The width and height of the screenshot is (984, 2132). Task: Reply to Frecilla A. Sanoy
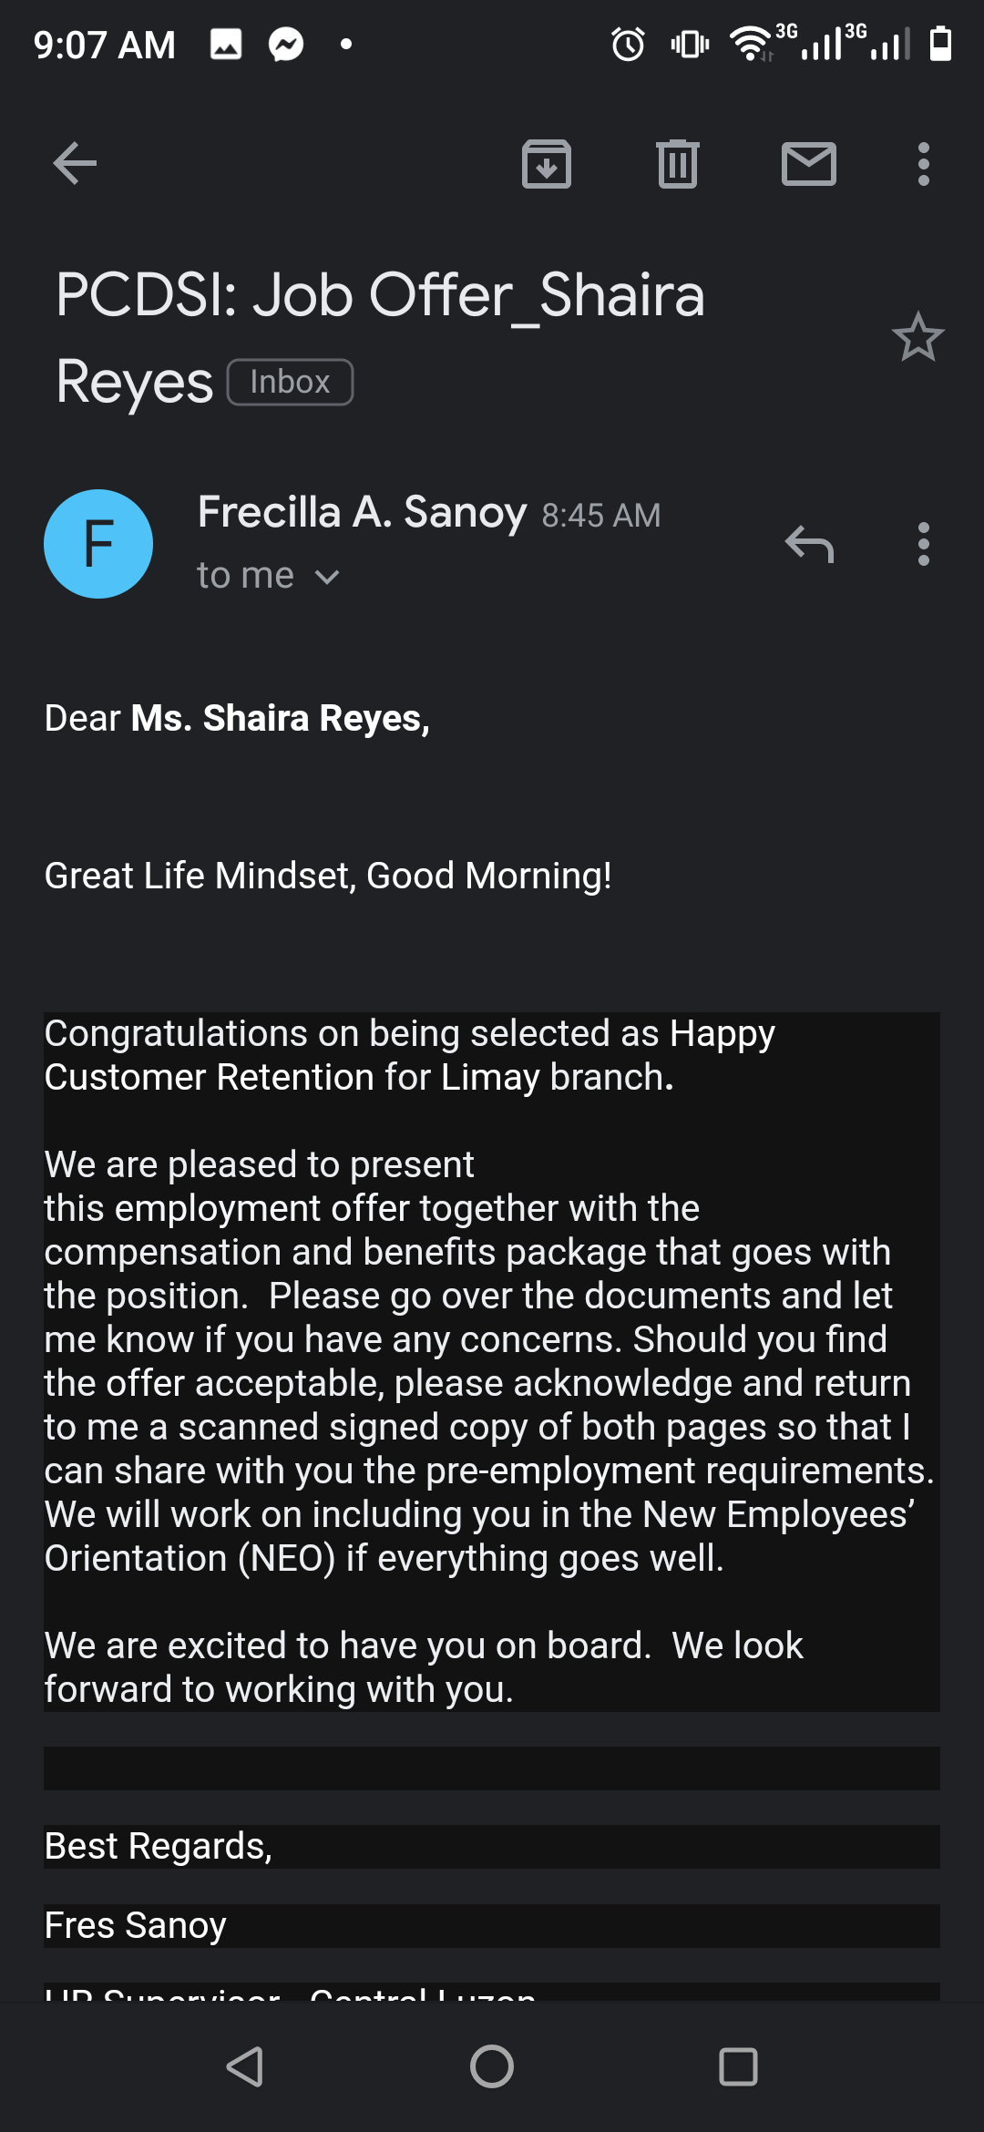point(809,544)
